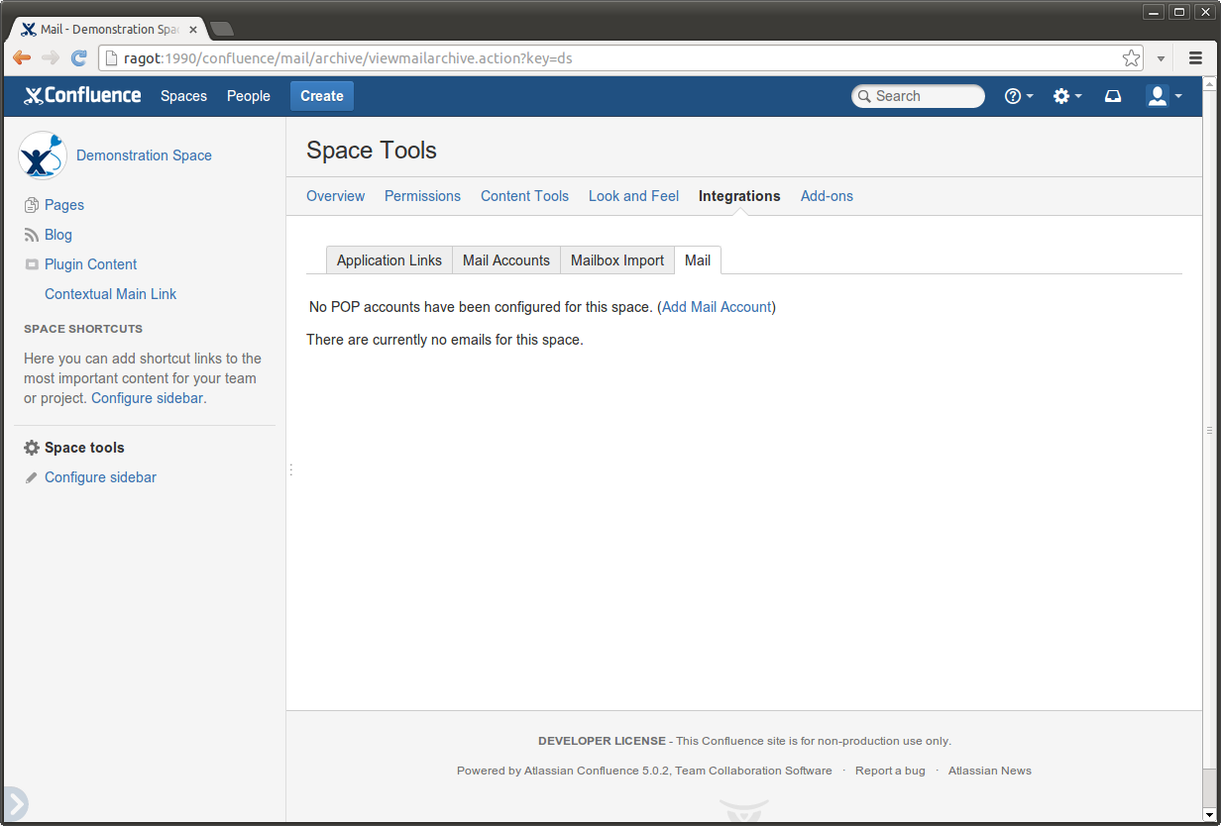Go to the Permissions section
This screenshot has height=826, width=1221.
[422, 196]
